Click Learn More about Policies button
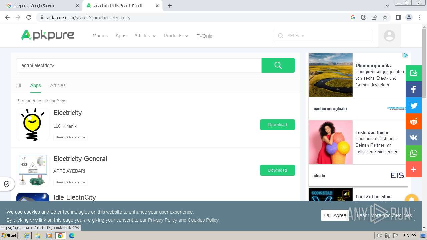 pyautogui.click(x=384, y=215)
